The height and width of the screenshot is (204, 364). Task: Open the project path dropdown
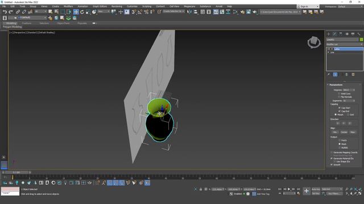click(280, 11)
